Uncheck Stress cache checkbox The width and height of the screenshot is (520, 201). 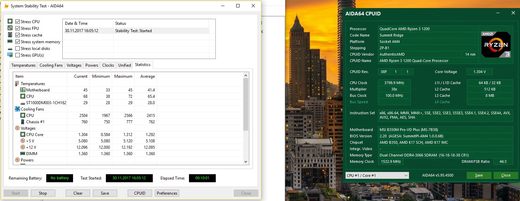pyautogui.click(x=17, y=35)
